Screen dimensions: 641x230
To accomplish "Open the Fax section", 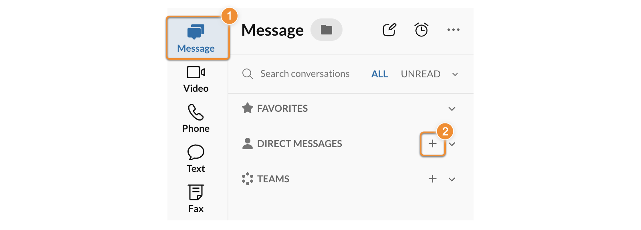I will tap(196, 199).
